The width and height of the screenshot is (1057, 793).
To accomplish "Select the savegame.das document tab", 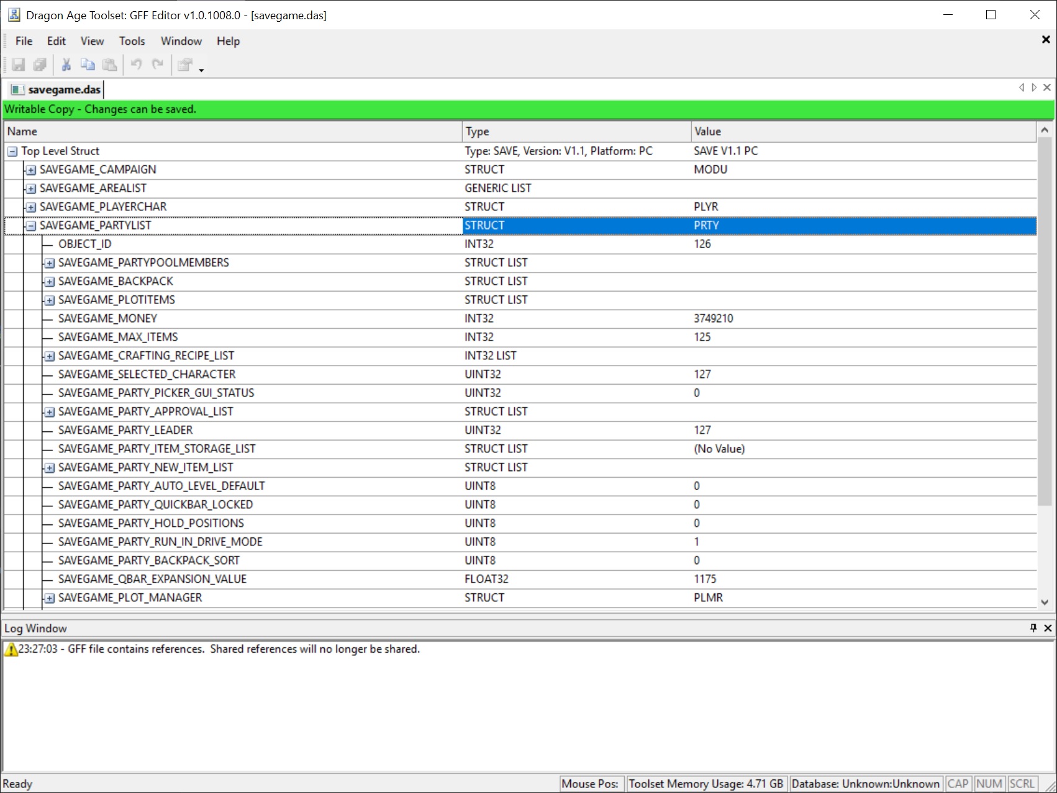I will pos(56,89).
